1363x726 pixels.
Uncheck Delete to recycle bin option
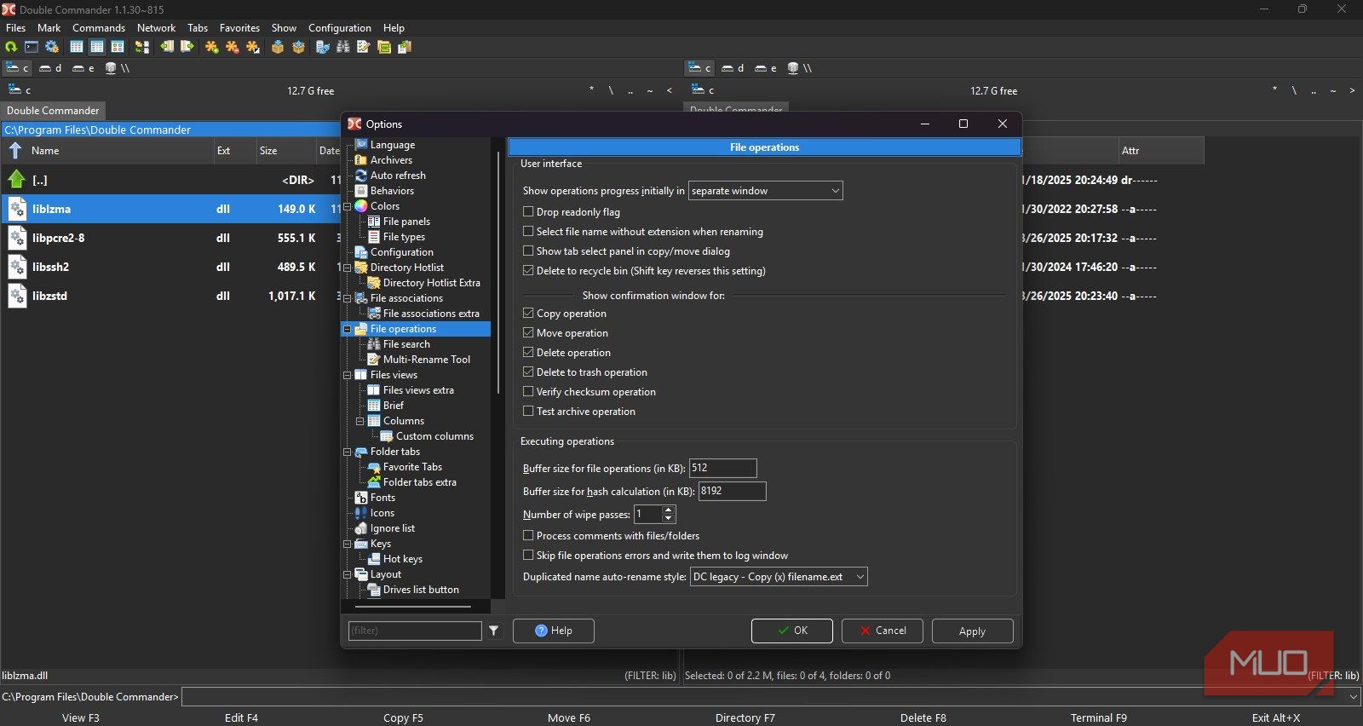pos(528,271)
